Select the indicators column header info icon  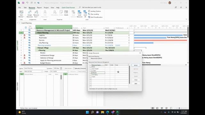[26, 27]
